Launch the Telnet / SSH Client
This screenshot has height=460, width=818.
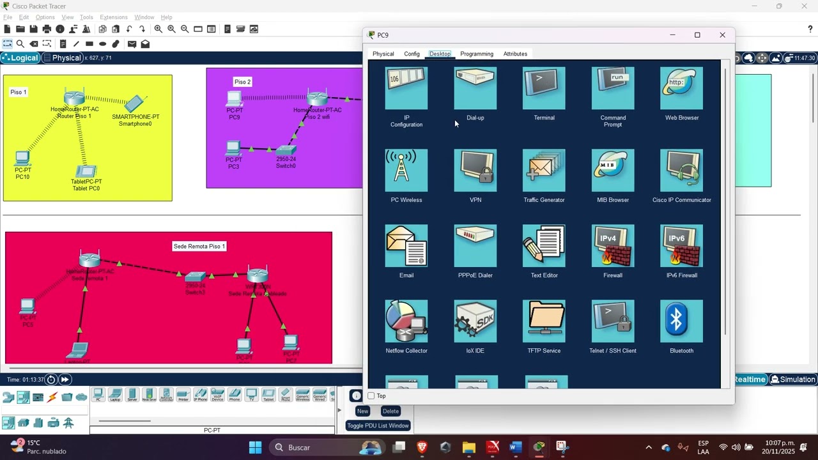[x=613, y=321]
